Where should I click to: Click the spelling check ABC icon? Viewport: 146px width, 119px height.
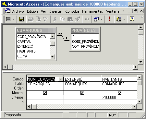pos(46,19)
